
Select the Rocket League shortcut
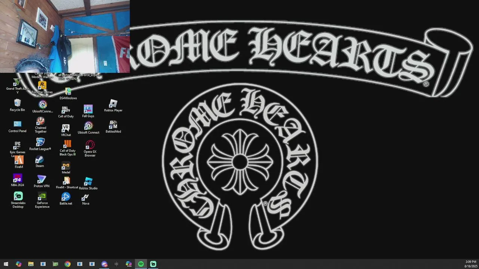coord(40,145)
